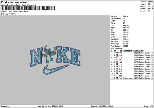Image resolution: width=154 pixels, height=108 pixels.
Task: Click thread code 1092 in stop row 9
Action: (x=136, y=71)
